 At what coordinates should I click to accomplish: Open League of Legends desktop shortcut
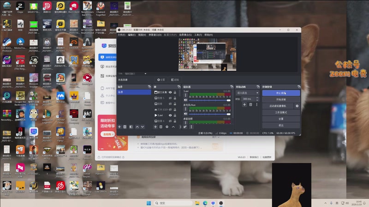[47, 116]
